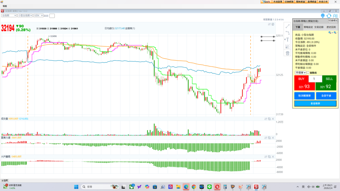Select the trend line drawing tool
This screenshot has height=191, width=340.
[x=288, y=26]
